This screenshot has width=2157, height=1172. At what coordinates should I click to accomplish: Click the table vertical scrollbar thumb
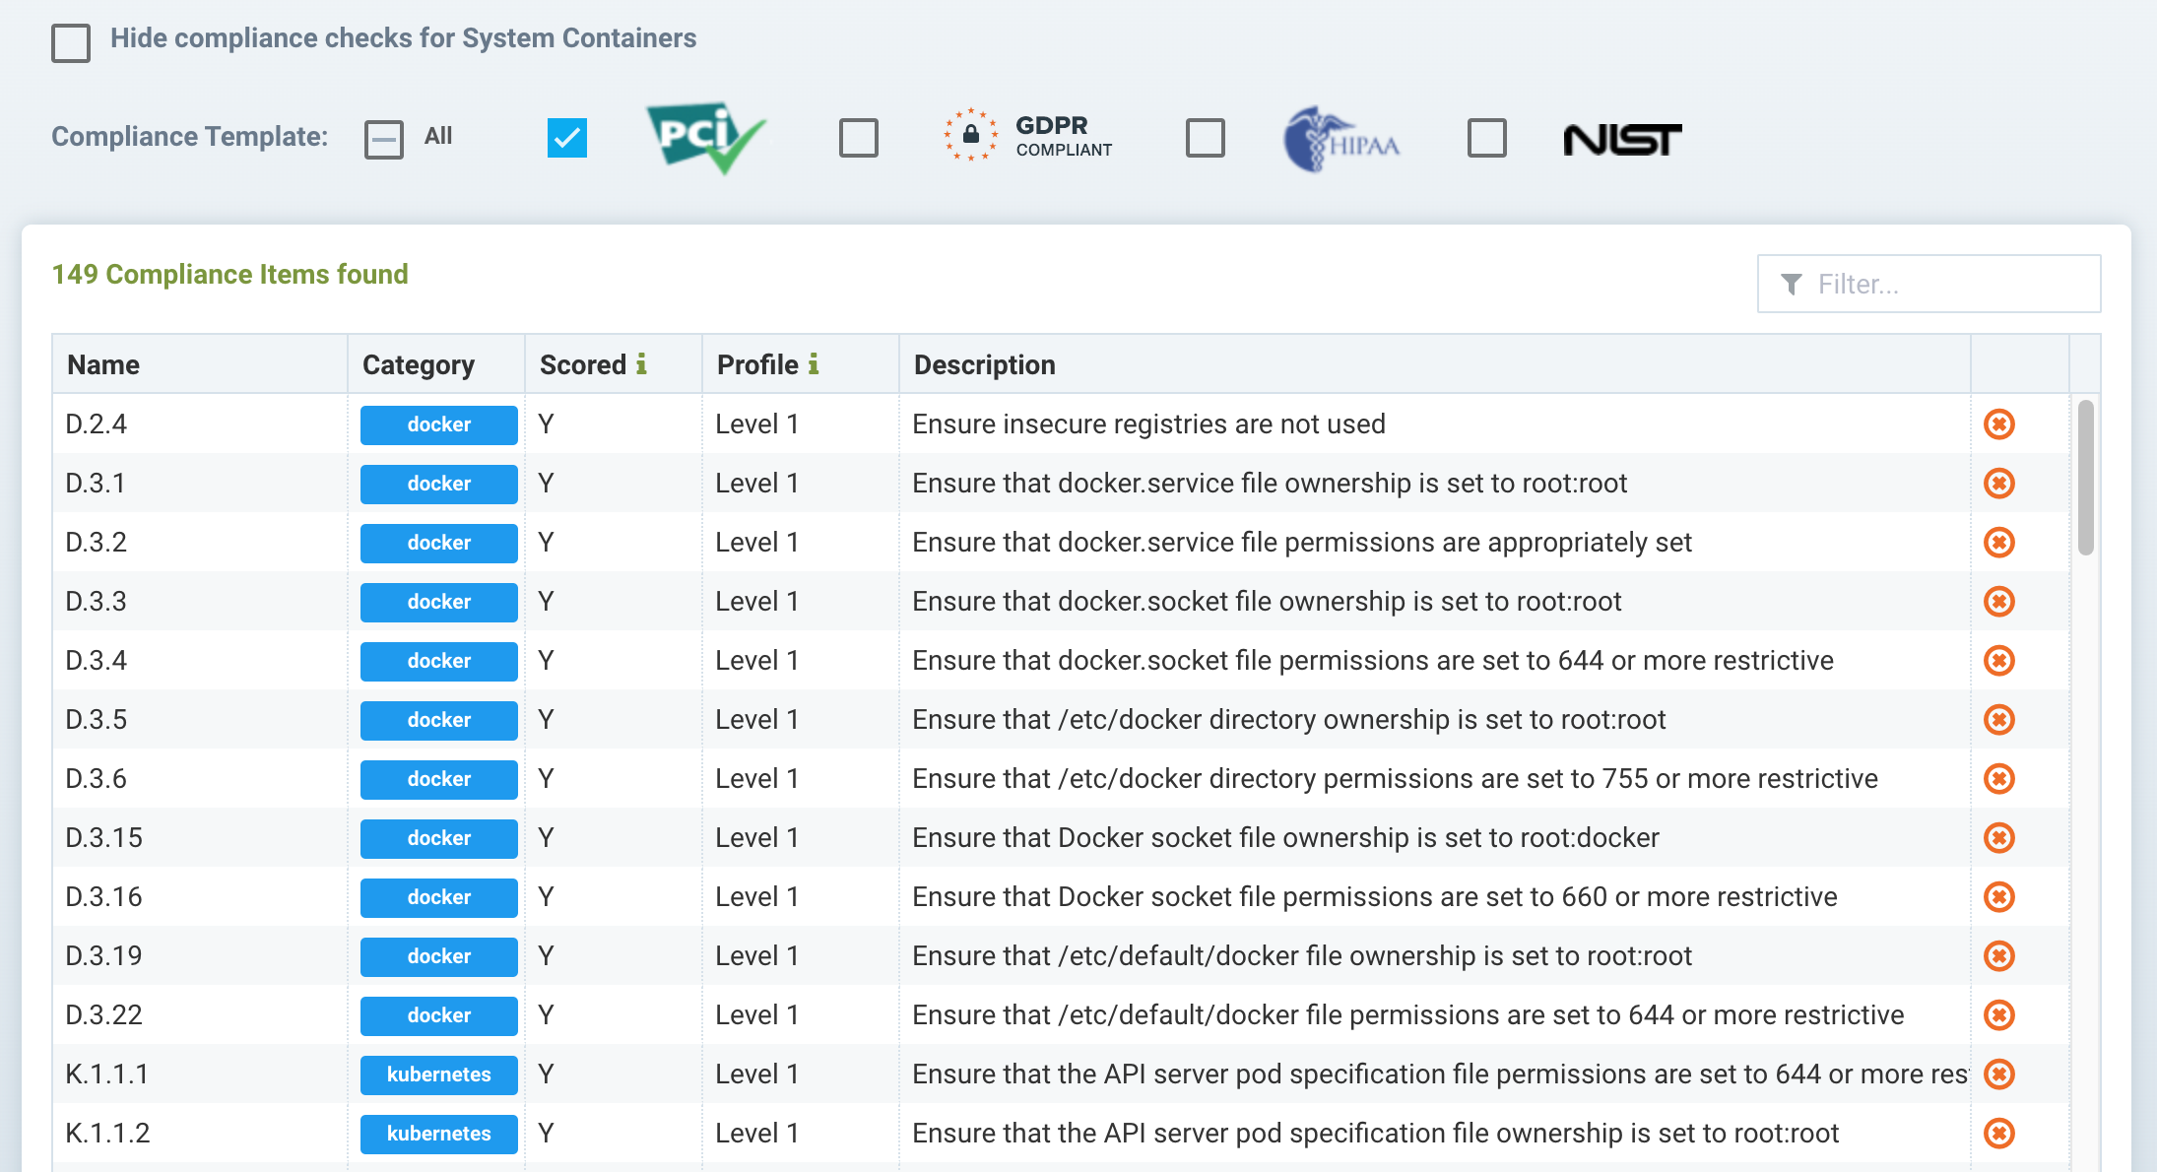click(2085, 478)
